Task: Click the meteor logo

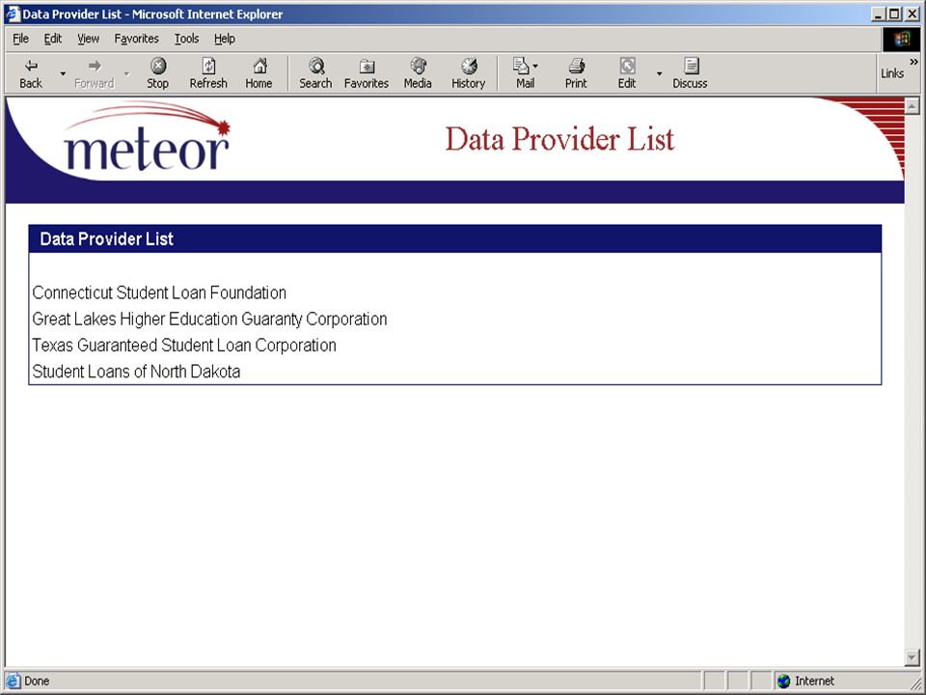Action: pos(147,137)
